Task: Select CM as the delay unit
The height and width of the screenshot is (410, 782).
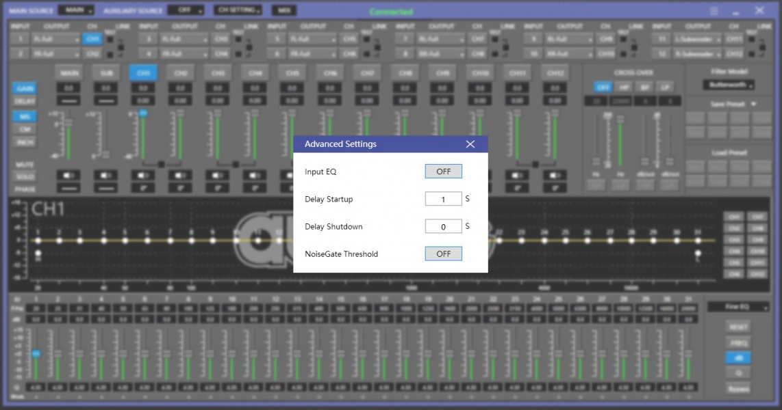Action: [25, 129]
